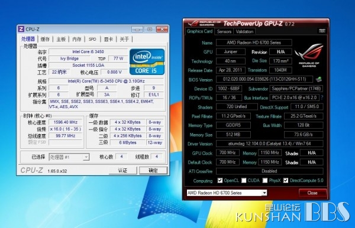355x228 pixels.
Task: Click the GPU-Z screenshot camera icon
Action: tap(322, 31)
